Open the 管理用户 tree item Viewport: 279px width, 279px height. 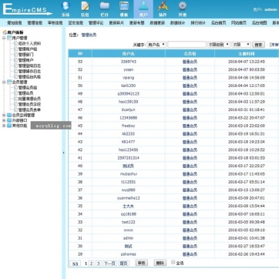click(25, 60)
